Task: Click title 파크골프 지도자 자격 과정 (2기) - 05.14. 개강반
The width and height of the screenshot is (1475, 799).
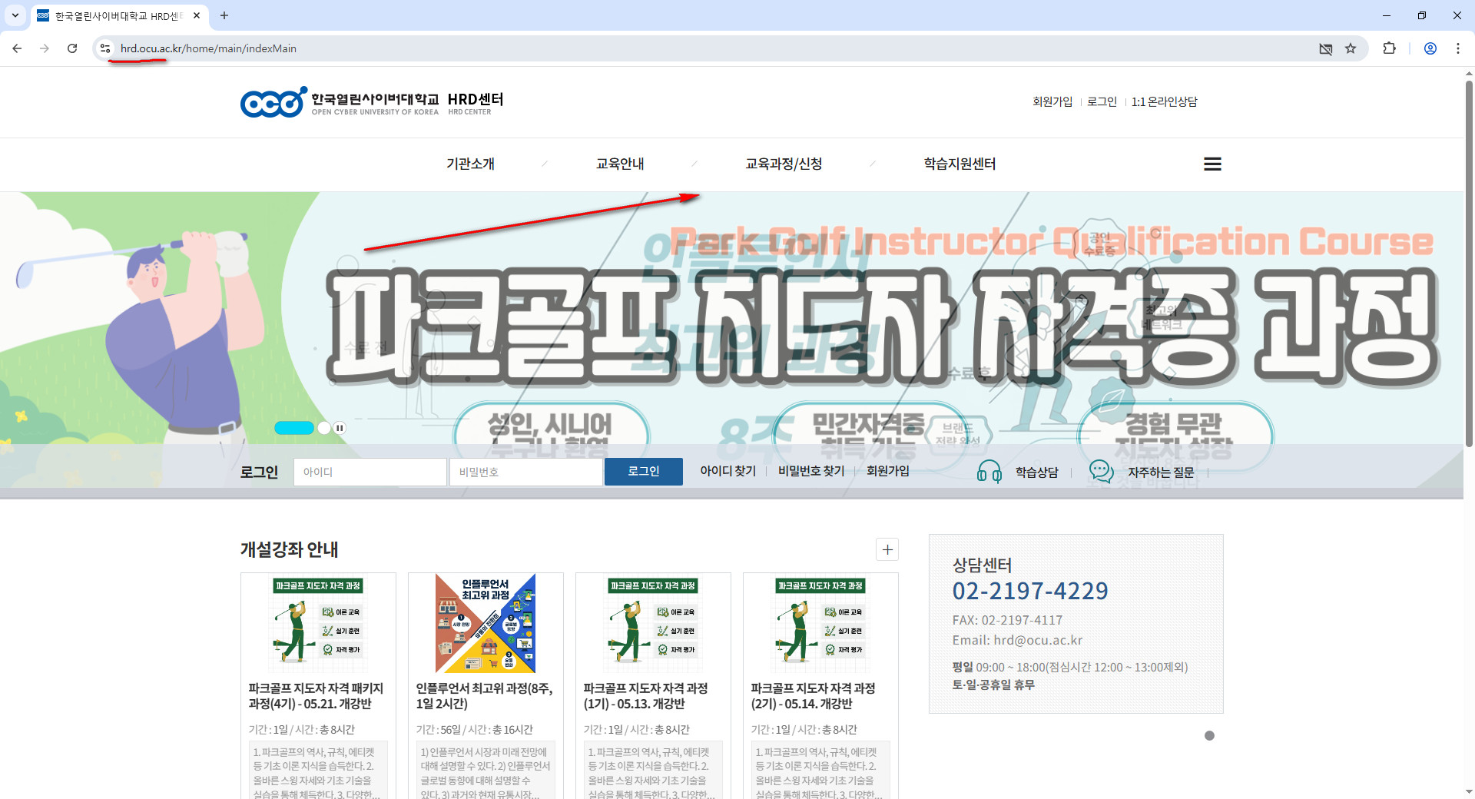Action: (x=813, y=696)
